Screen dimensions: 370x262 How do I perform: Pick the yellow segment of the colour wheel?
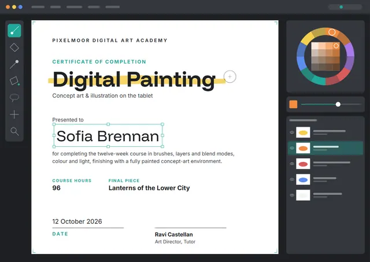tap(307, 39)
